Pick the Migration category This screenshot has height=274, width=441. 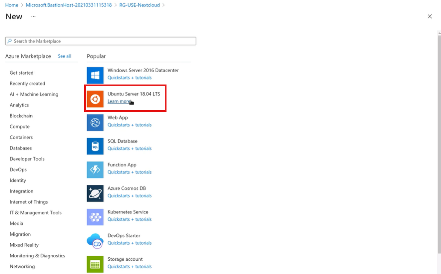20,234
